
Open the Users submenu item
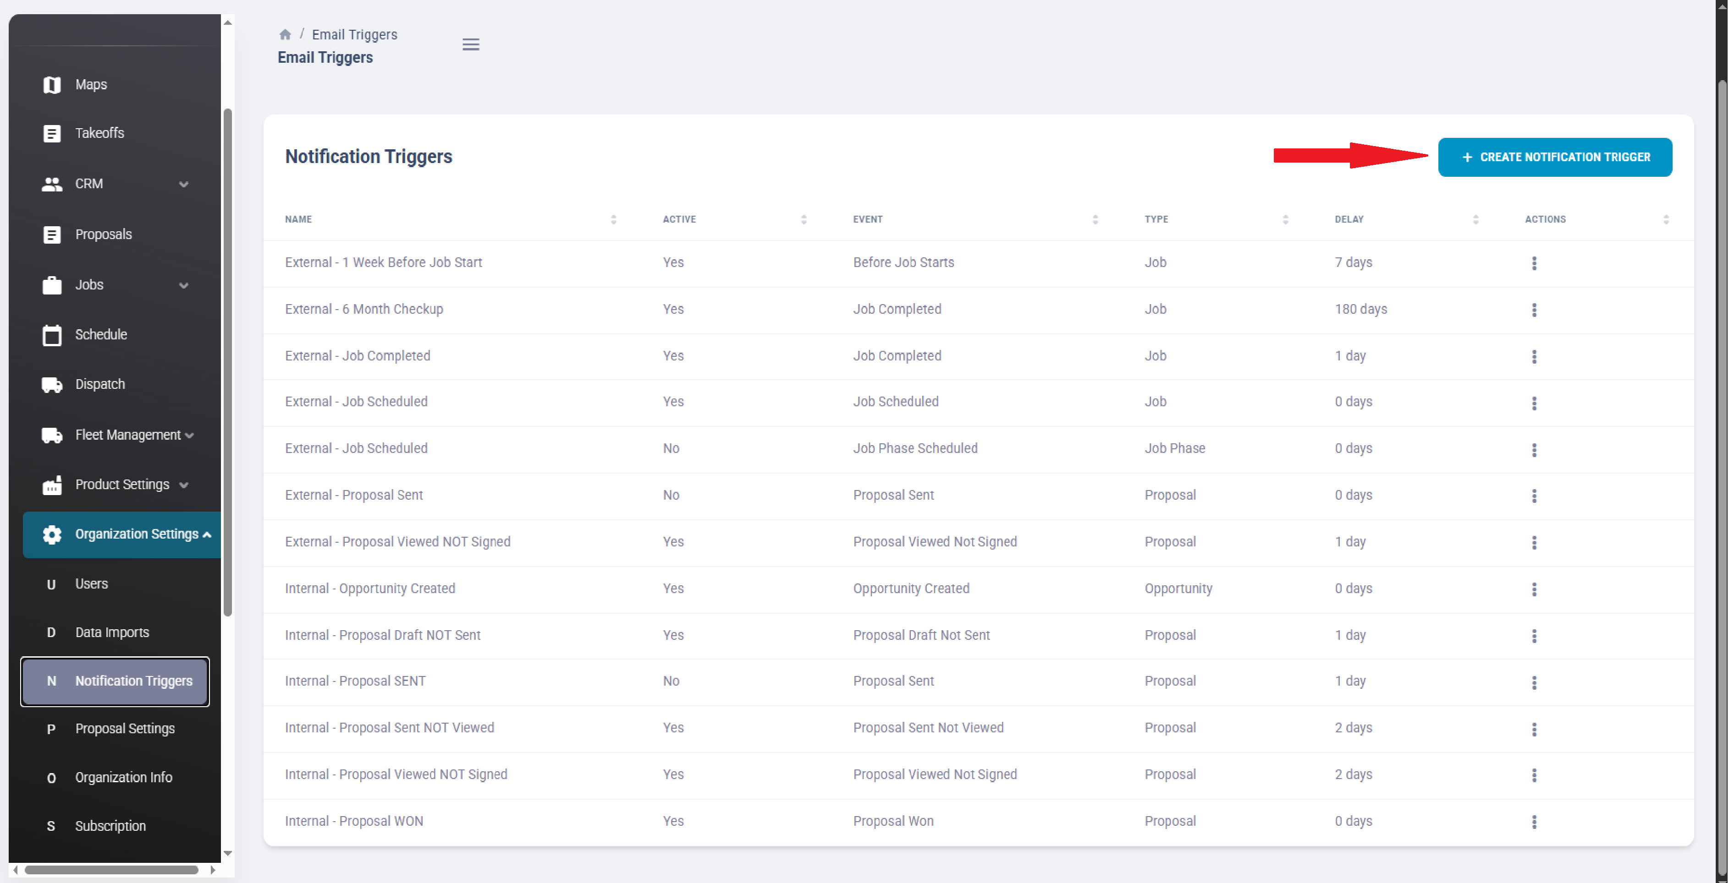pyautogui.click(x=116, y=584)
